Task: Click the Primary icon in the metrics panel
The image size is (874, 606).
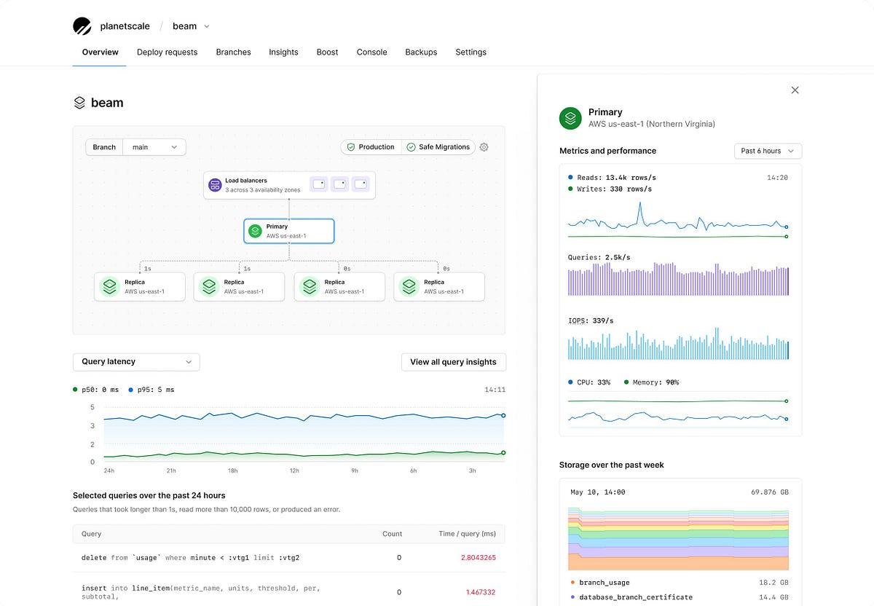Action: tap(570, 117)
